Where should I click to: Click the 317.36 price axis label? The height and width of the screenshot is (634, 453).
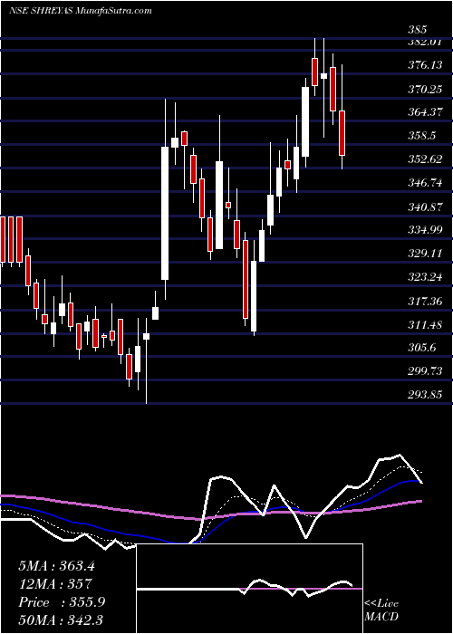tap(425, 302)
